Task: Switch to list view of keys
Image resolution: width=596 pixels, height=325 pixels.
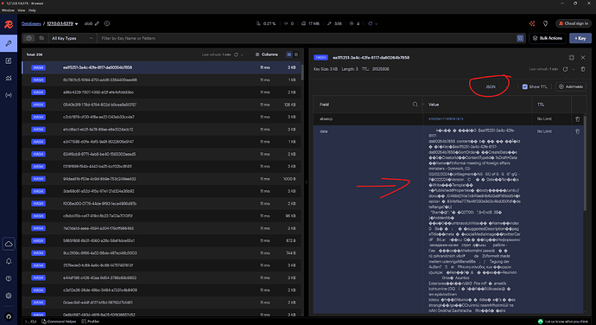Action: tap(288, 54)
